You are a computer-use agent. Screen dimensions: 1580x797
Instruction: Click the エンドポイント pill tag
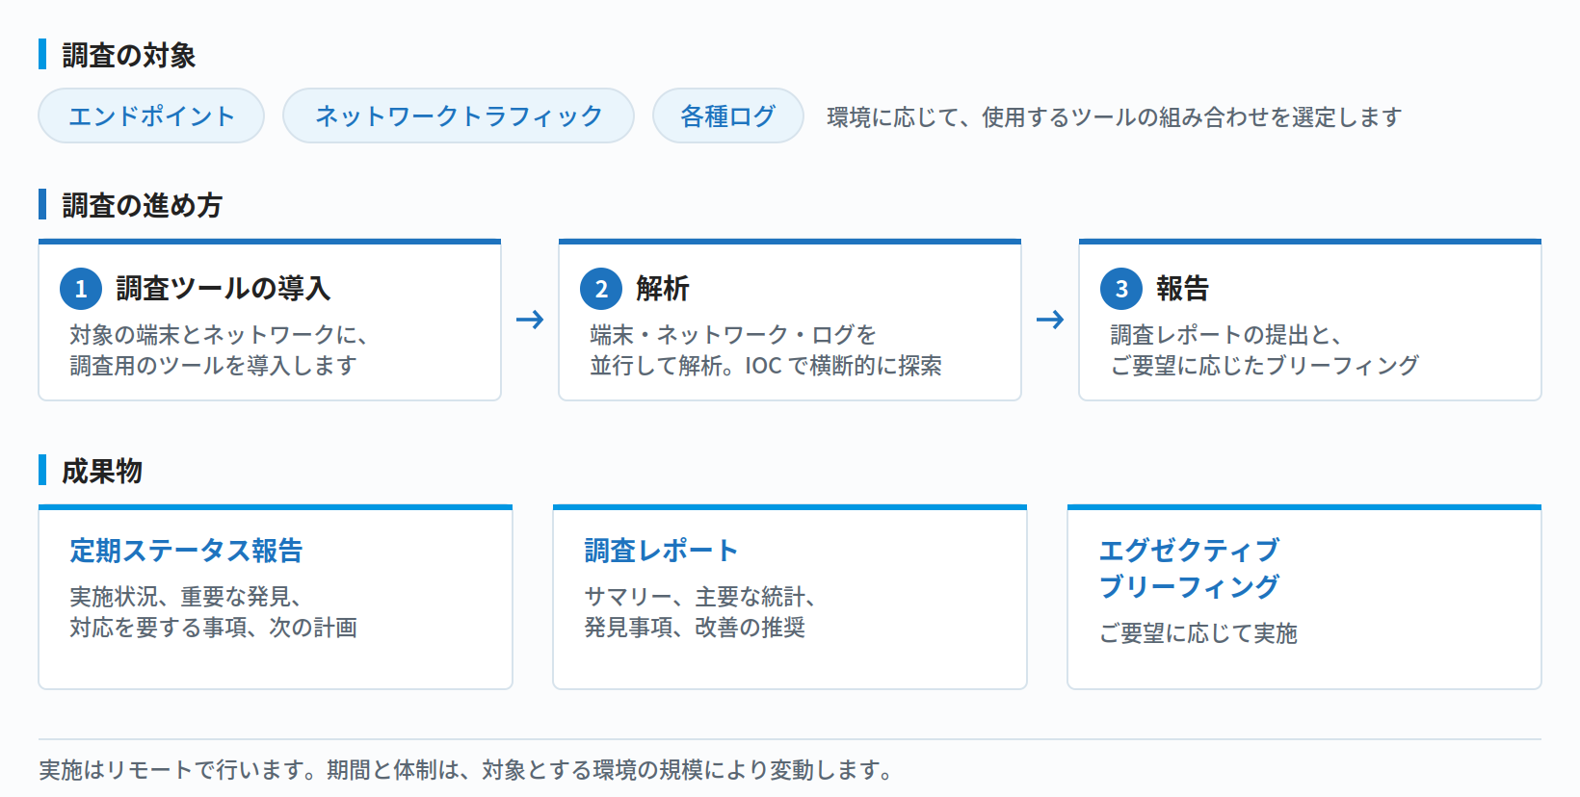click(151, 116)
